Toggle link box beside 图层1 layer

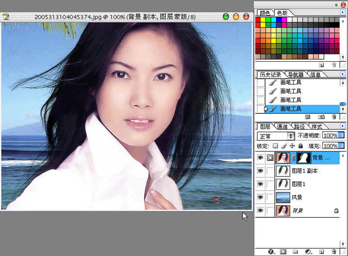(x=270, y=184)
